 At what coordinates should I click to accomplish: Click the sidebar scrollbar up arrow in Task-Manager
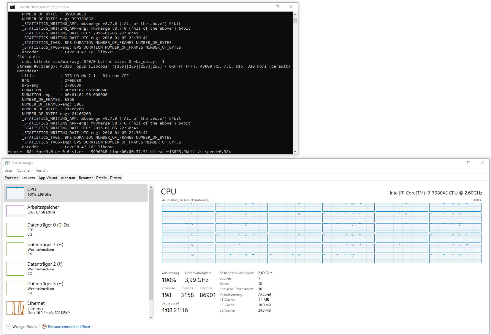point(151,187)
